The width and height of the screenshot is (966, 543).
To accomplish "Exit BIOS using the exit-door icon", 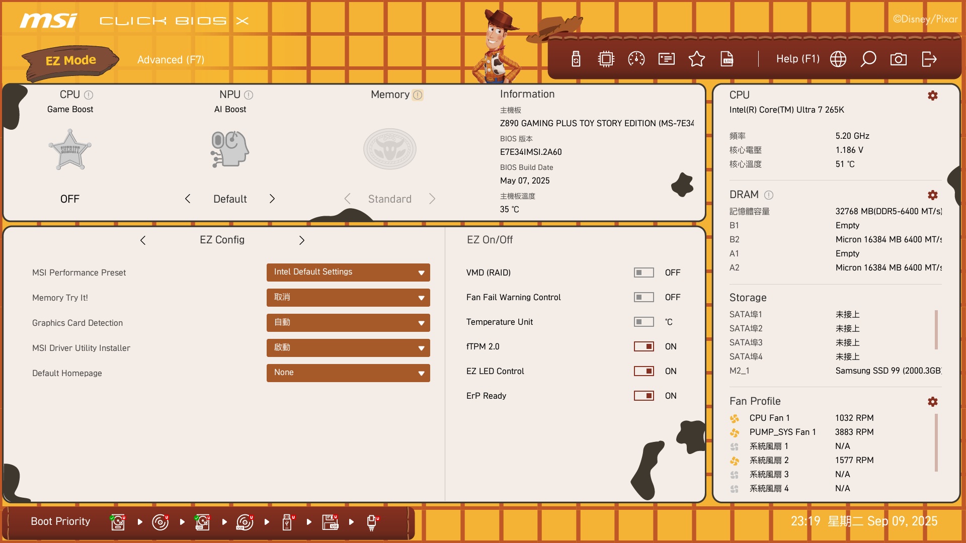I will (929, 59).
